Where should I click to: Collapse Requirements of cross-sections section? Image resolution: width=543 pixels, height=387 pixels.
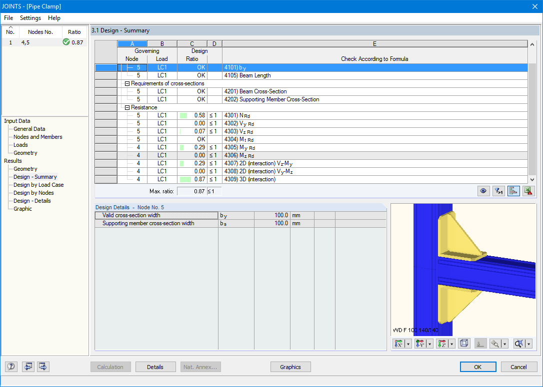coord(126,83)
